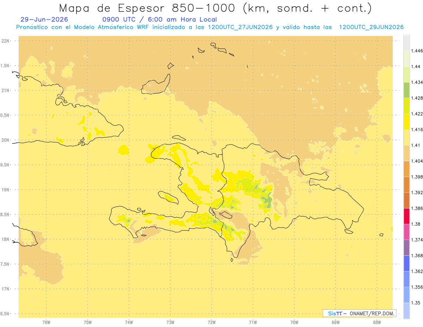Click the valid-until time '1200UTC_29JUN2026'

(371, 27)
